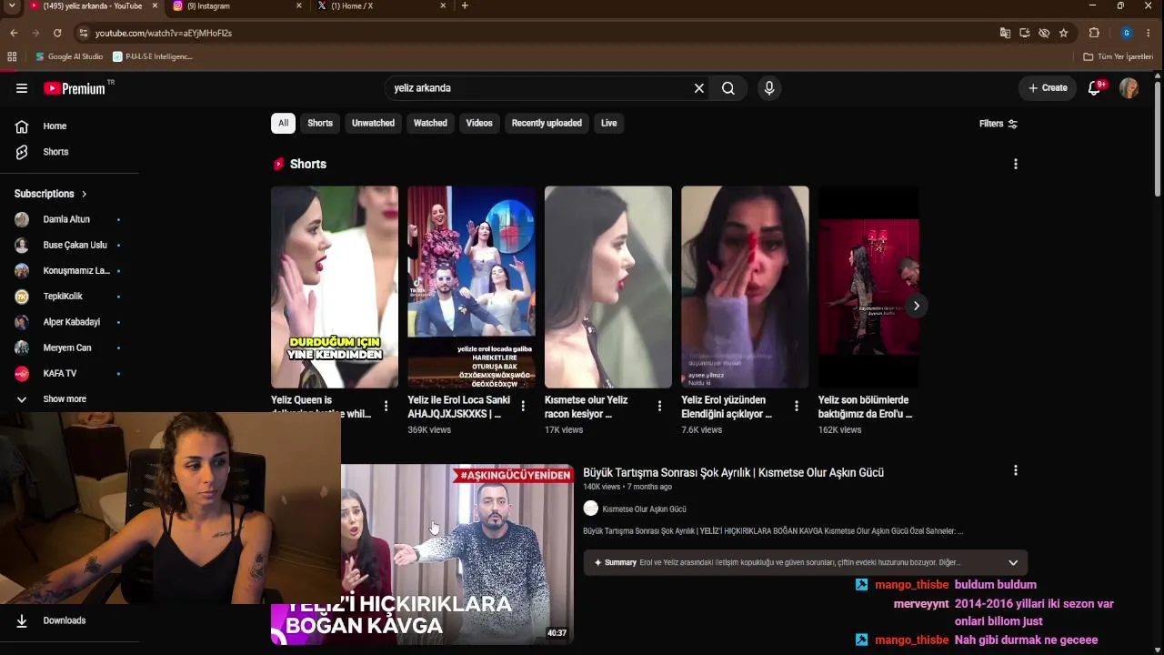Expand the video Summary chevron

tap(1013, 562)
